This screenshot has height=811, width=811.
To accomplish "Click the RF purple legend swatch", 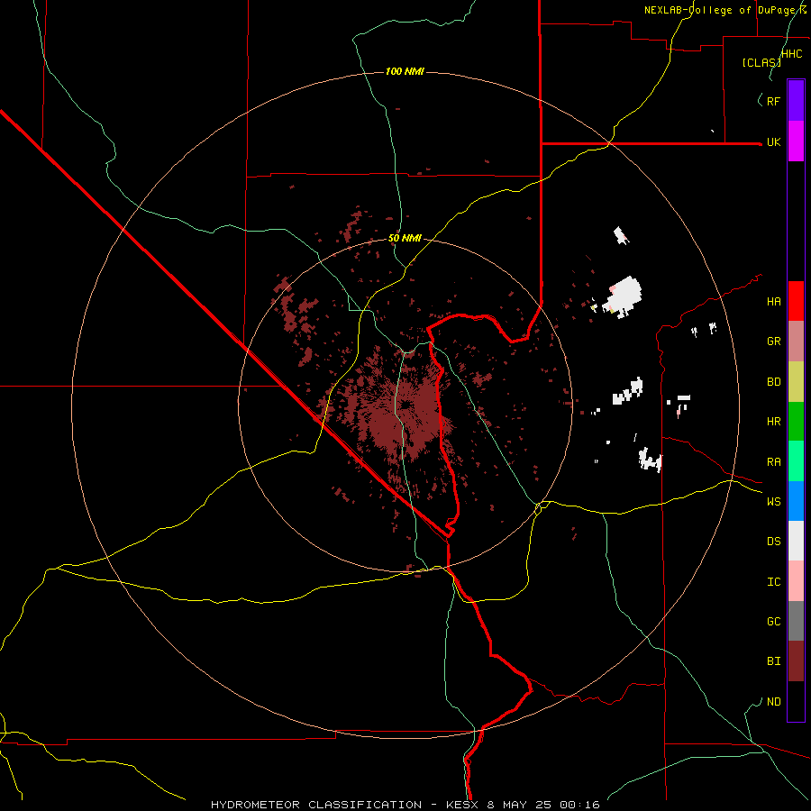I will point(796,101).
